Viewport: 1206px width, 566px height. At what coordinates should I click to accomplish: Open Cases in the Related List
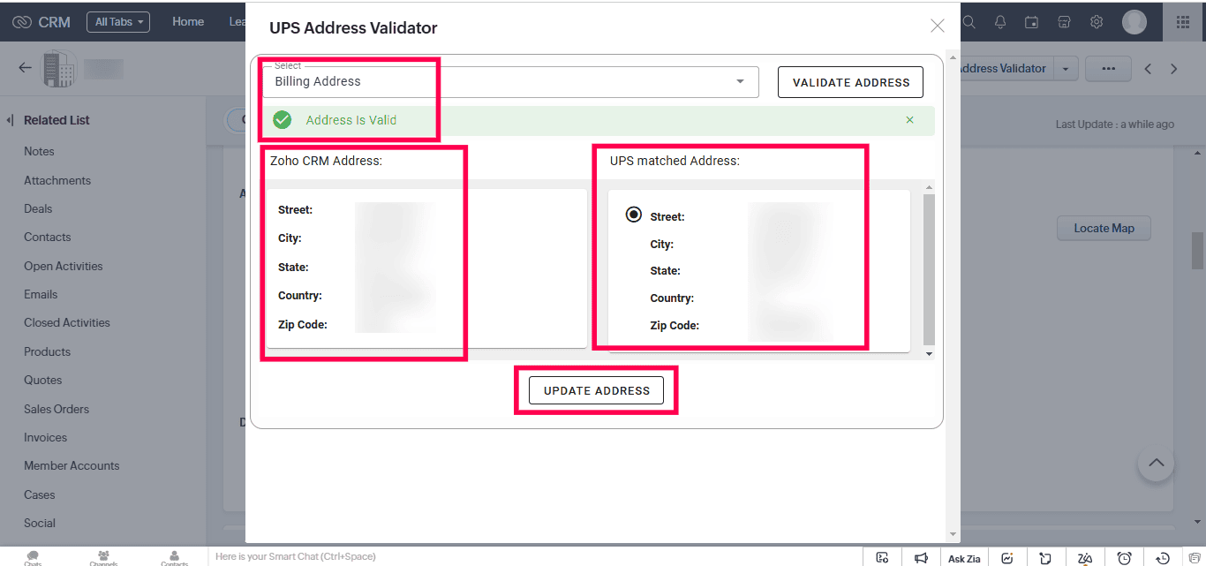(x=40, y=494)
